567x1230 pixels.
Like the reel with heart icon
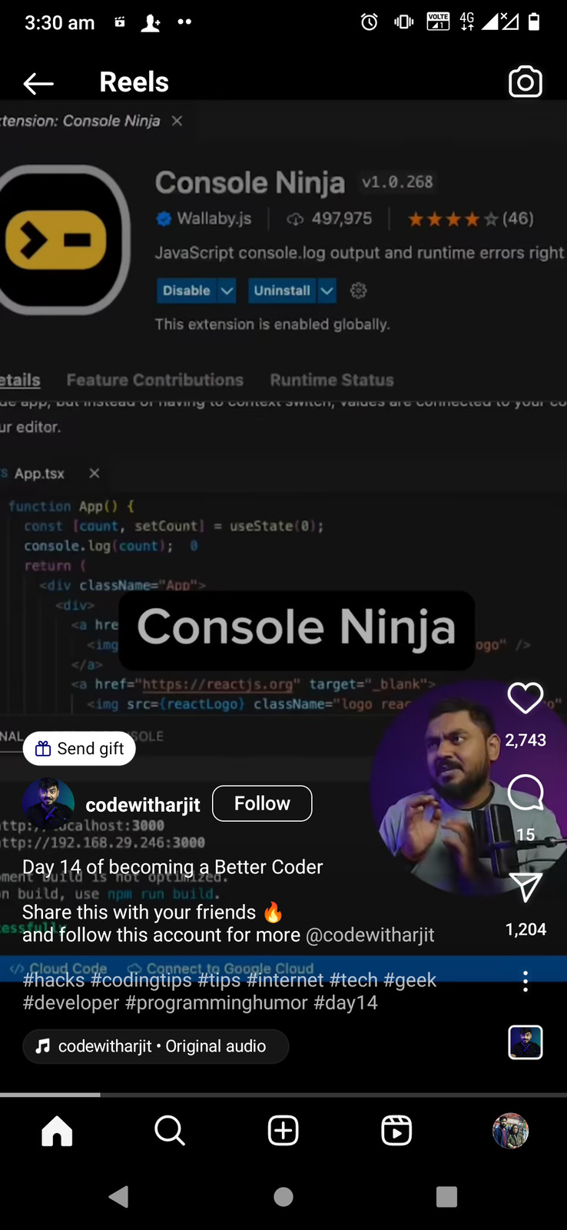point(526,698)
